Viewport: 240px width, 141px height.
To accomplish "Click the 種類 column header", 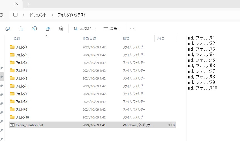I will tap(126, 39).
